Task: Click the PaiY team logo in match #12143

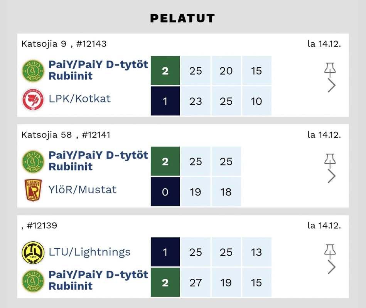Action: click(33, 70)
